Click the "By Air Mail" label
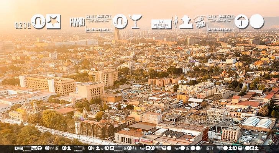Viewport: 279px width, 153px height. point(161,24)
